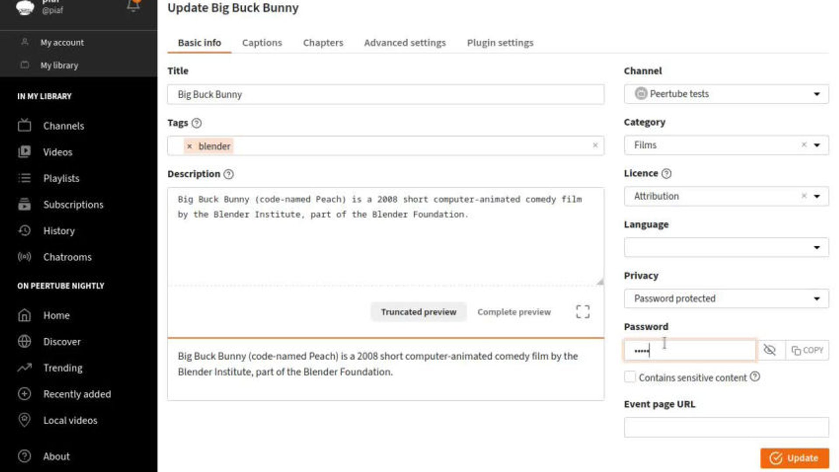Open the Privacy dropdown
This screenshot has height=472, width=839.
[x=726, y=298]
